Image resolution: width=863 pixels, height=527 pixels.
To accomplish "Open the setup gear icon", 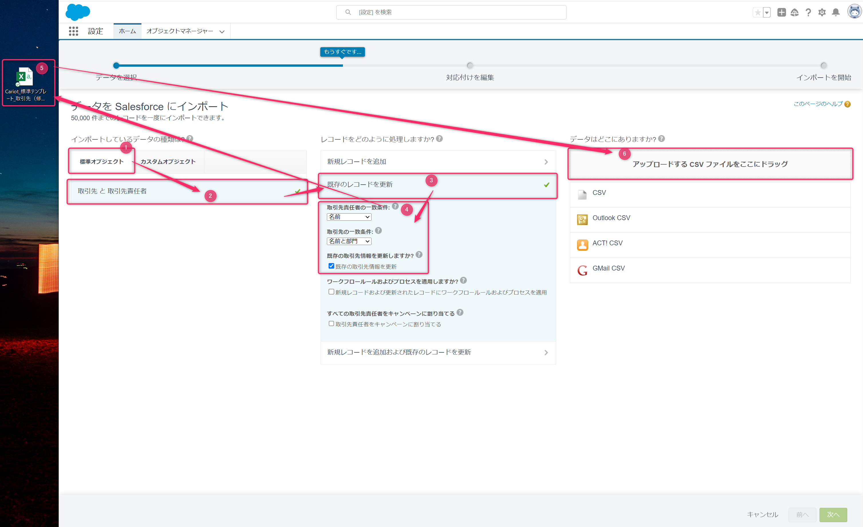I will tap(822, 12).
